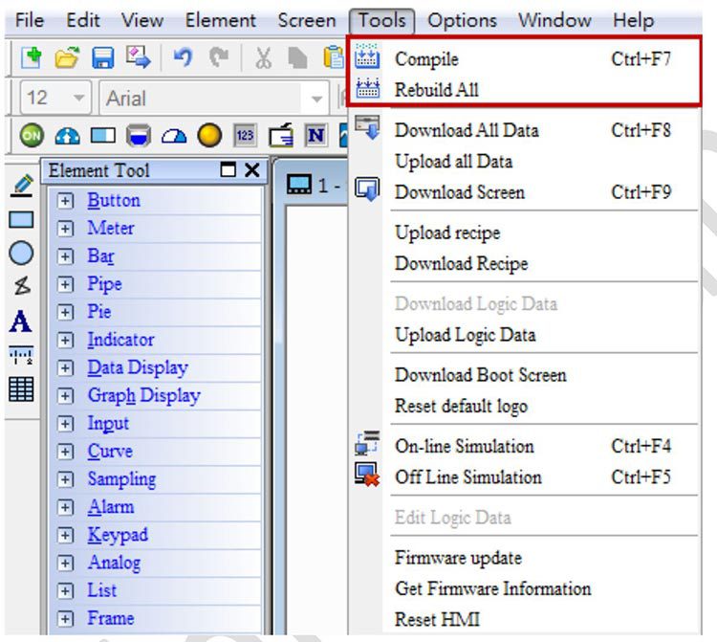This screenshot has height=642, width=717.
Task: Select the table grid drawing tool
Action: click(21, 389)
